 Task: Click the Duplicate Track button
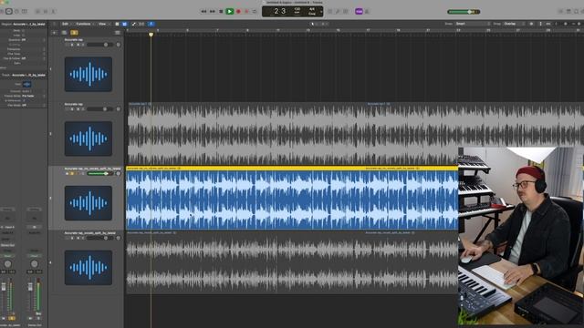(x=64, y=33)
